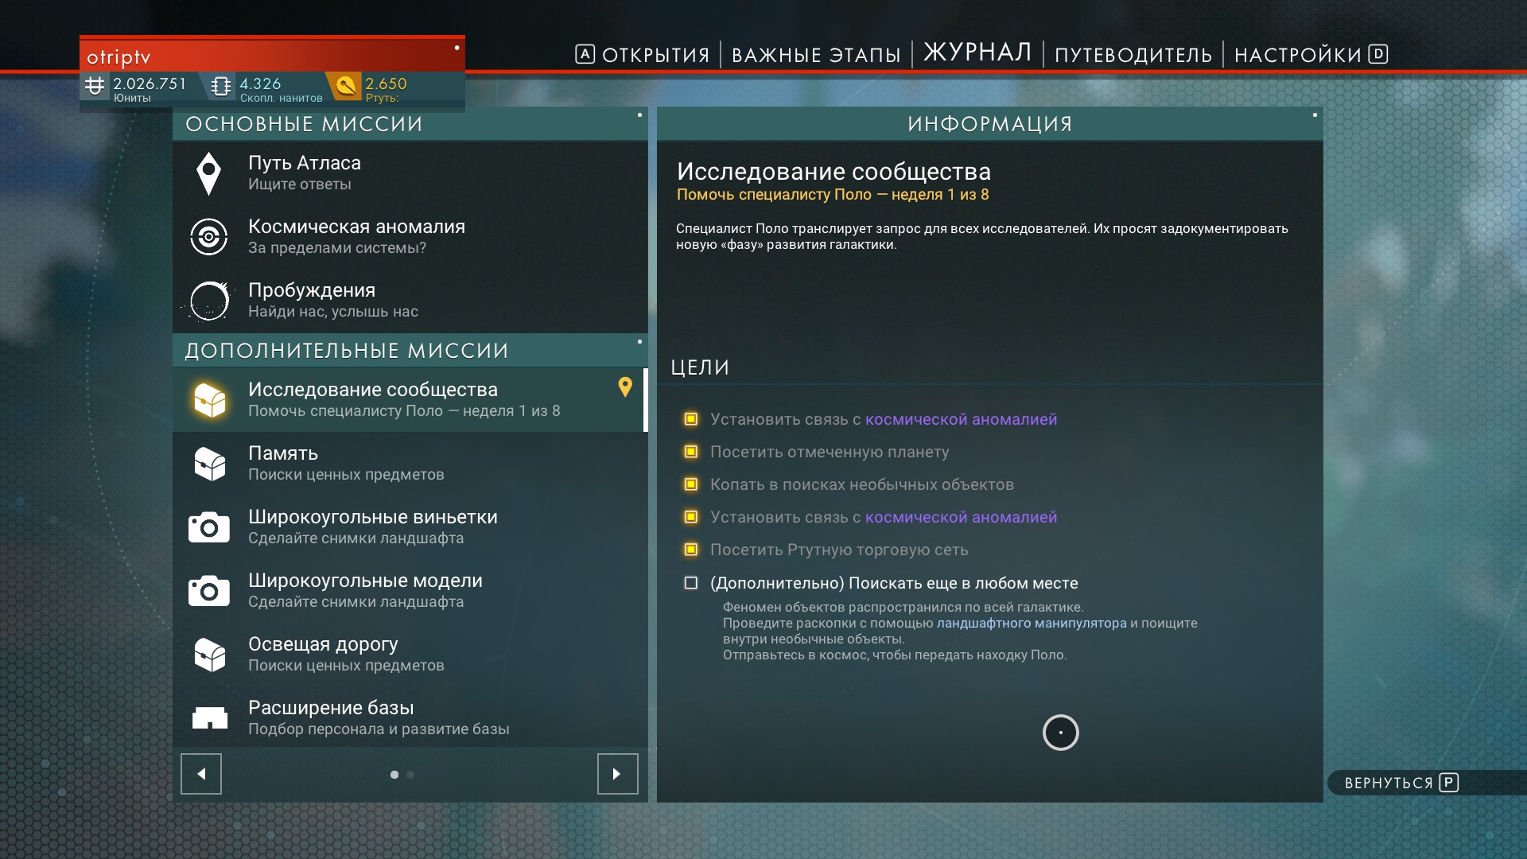Open the Открытия tab
1527x859 pixels.
click(655, 55)
